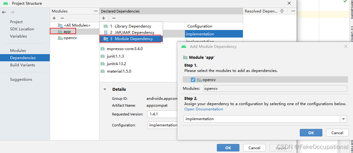
Task: Click Cancel in Project Structure window
Action: [254, 148]
